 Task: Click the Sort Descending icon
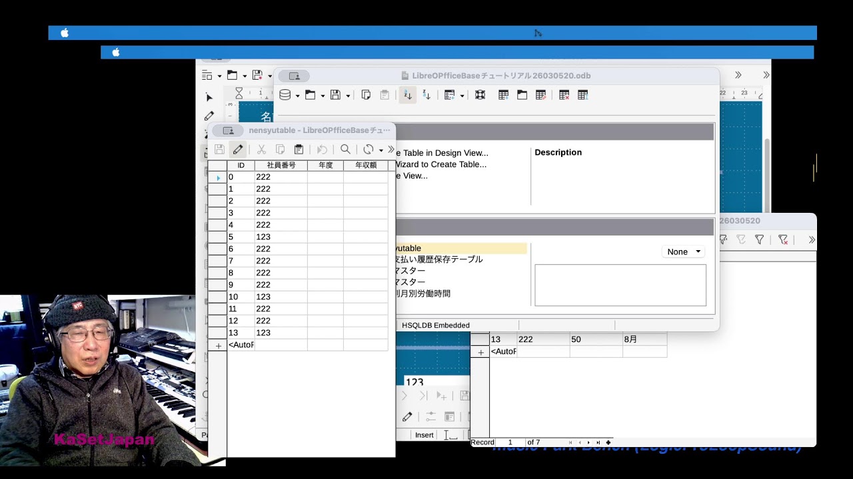tap(426, 95)
